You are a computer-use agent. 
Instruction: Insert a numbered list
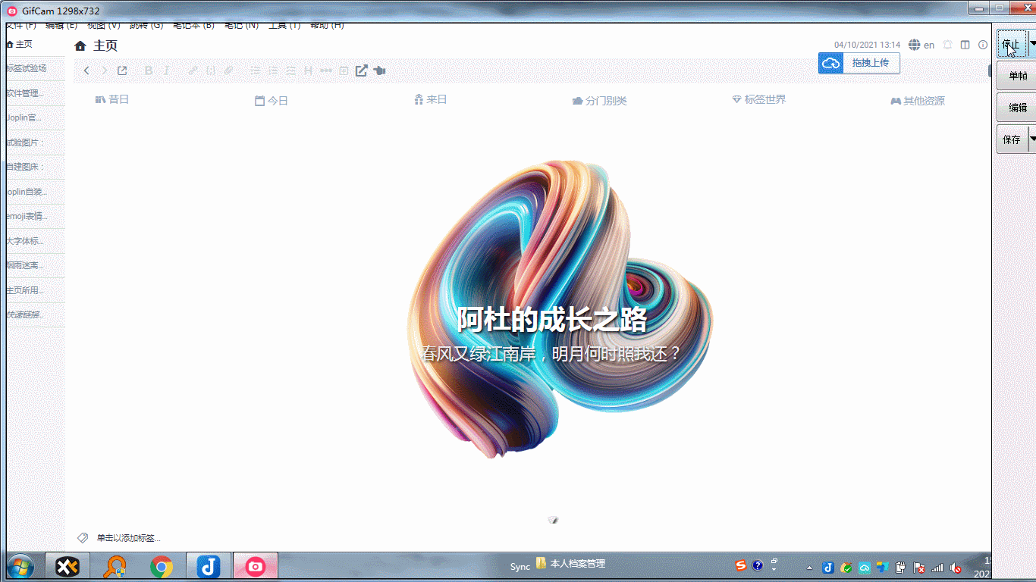(x=274, y=70)
